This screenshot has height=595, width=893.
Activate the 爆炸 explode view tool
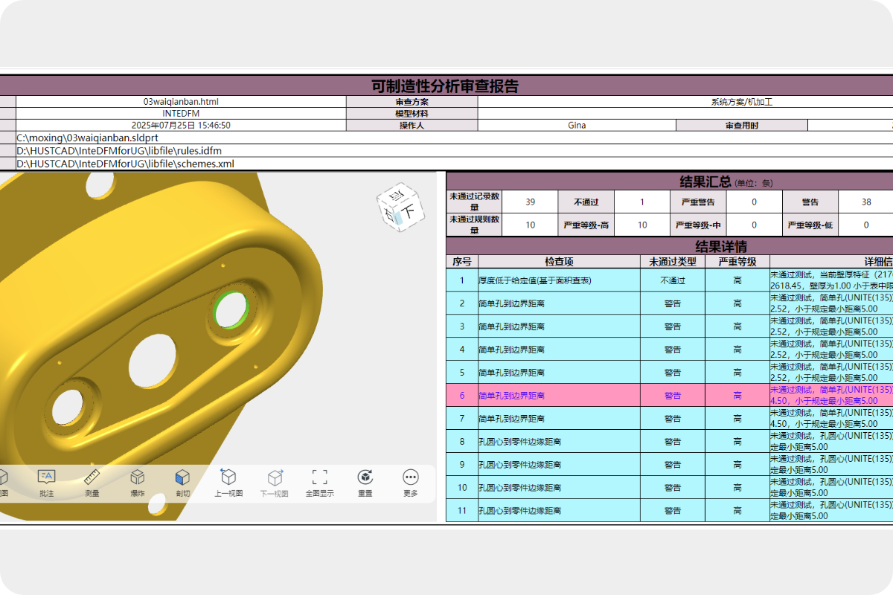click(x=138, y=483)
